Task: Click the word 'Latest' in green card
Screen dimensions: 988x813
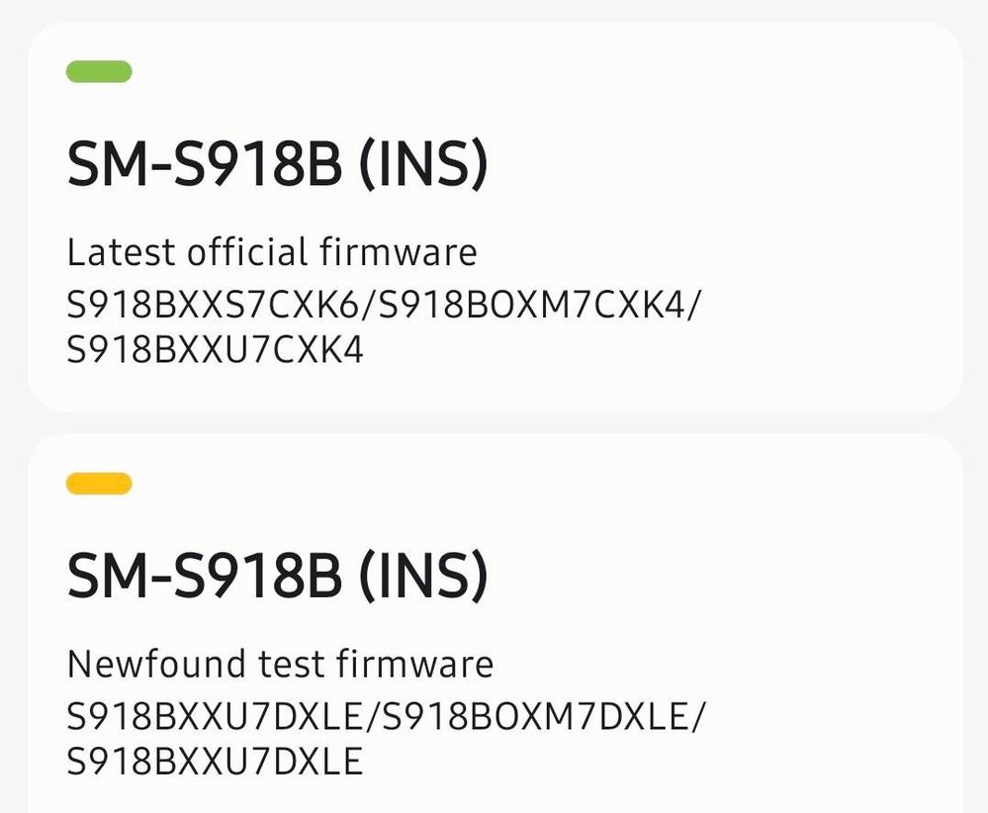Action: [121, 253]
